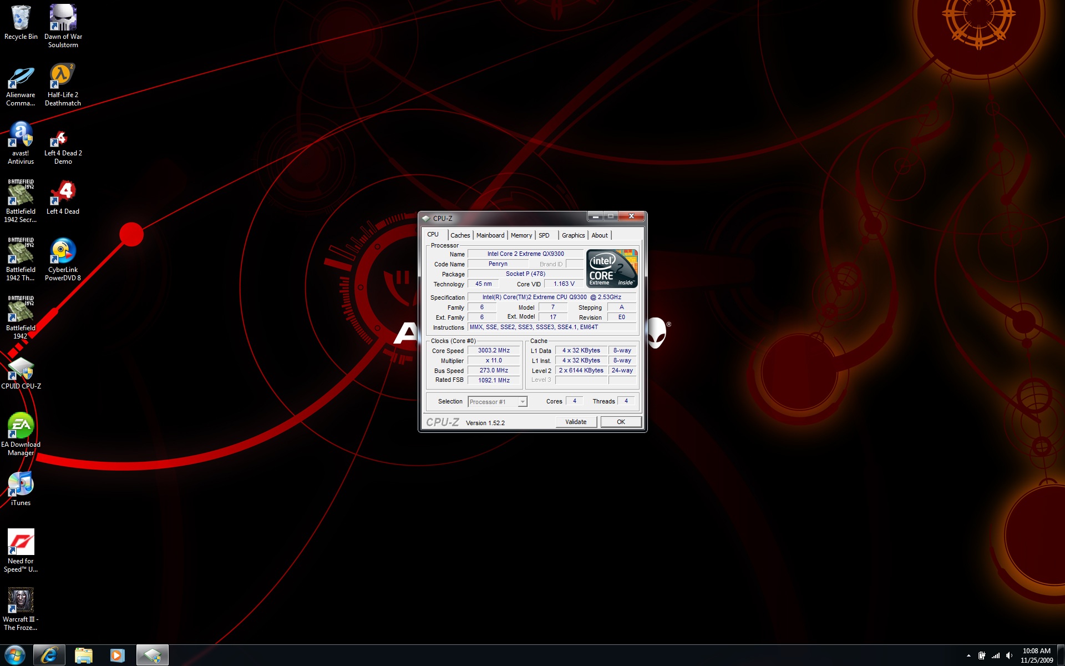The height and width of the screenshot is (666, 1065).
Task: Open CyberLink PowerDVD 8 icon
Action: pos(63,260)
